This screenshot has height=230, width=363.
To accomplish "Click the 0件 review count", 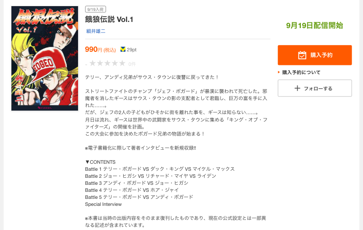I will [x=132, y=64].
